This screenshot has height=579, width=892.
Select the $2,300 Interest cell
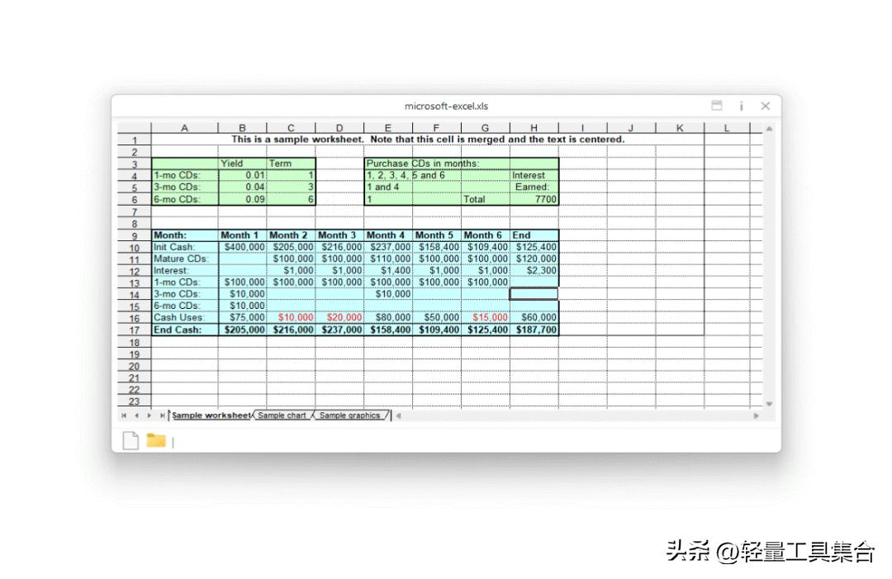pyautogui.click(x=534, y=271)
